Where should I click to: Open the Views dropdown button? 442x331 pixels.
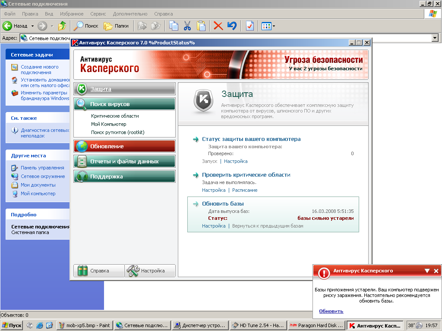pos(268,26)
